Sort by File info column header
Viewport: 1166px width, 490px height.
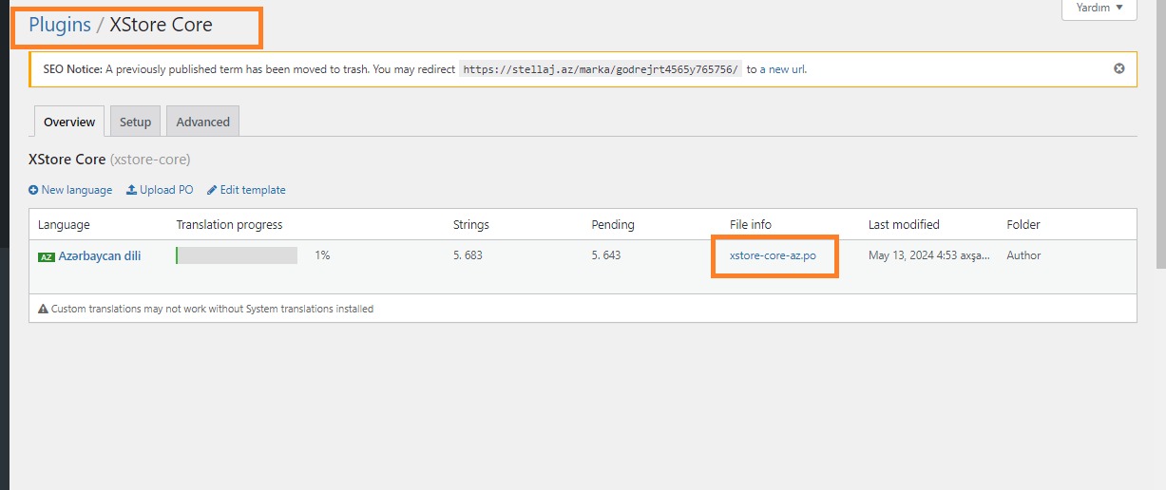[751, 225]
